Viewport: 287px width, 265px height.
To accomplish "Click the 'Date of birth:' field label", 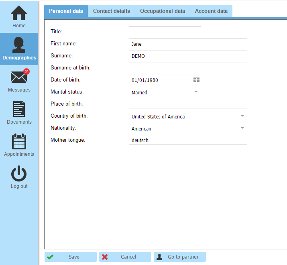I will (65, 79).
